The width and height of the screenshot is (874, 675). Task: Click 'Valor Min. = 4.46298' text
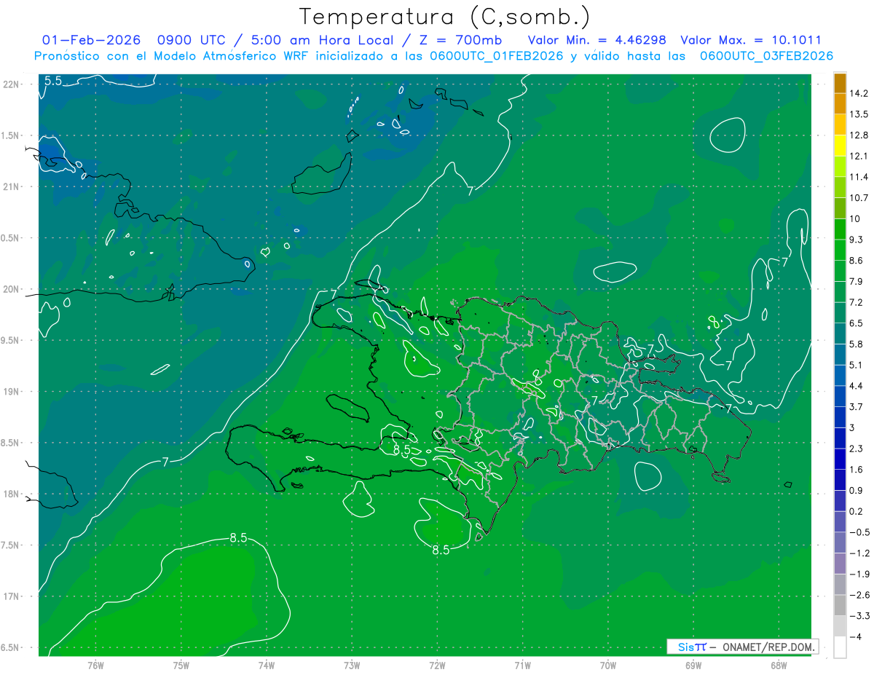click(x=597, y=40)
